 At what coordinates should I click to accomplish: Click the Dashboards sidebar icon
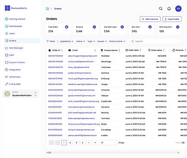point(6,26)
